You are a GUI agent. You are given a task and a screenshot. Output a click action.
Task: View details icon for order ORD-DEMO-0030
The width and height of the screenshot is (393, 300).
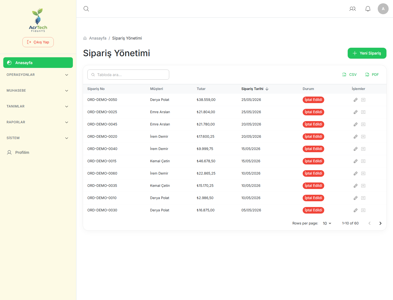[363, 210]
